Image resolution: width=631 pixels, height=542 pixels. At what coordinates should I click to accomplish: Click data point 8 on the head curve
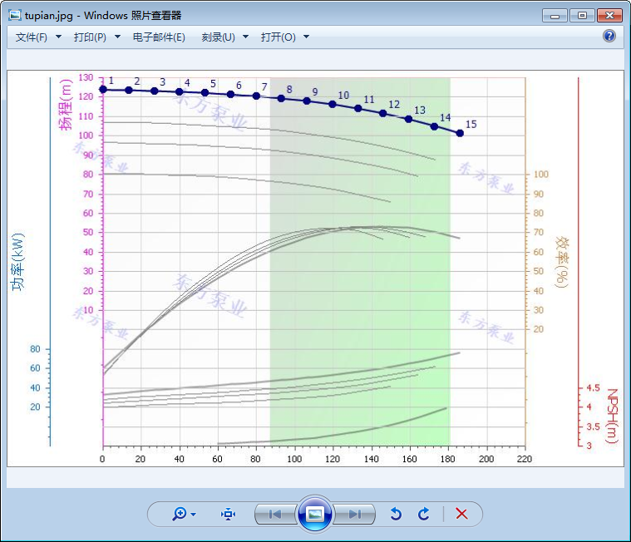281,98
